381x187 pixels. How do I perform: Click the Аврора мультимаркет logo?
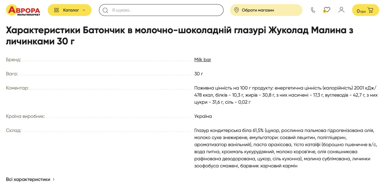click(x=23, y=10)
